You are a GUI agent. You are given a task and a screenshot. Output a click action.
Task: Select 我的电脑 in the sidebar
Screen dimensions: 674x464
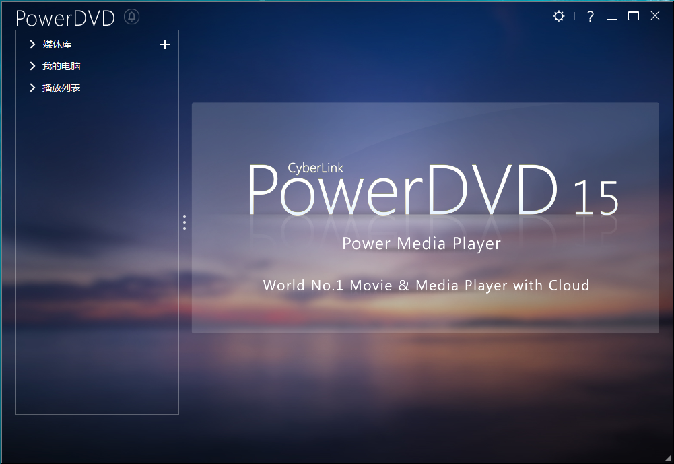(x=61, y=66)
